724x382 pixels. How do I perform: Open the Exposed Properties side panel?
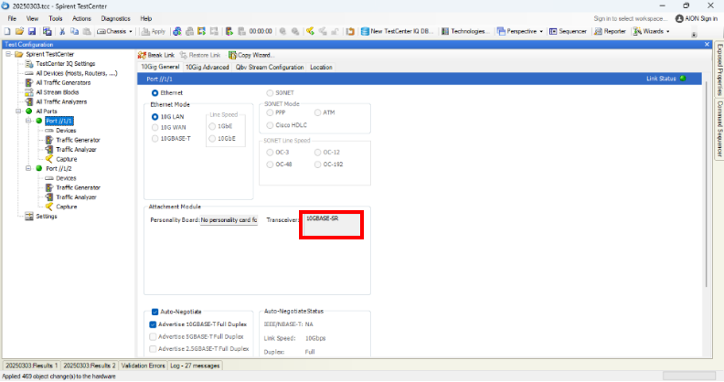point(719,69)
